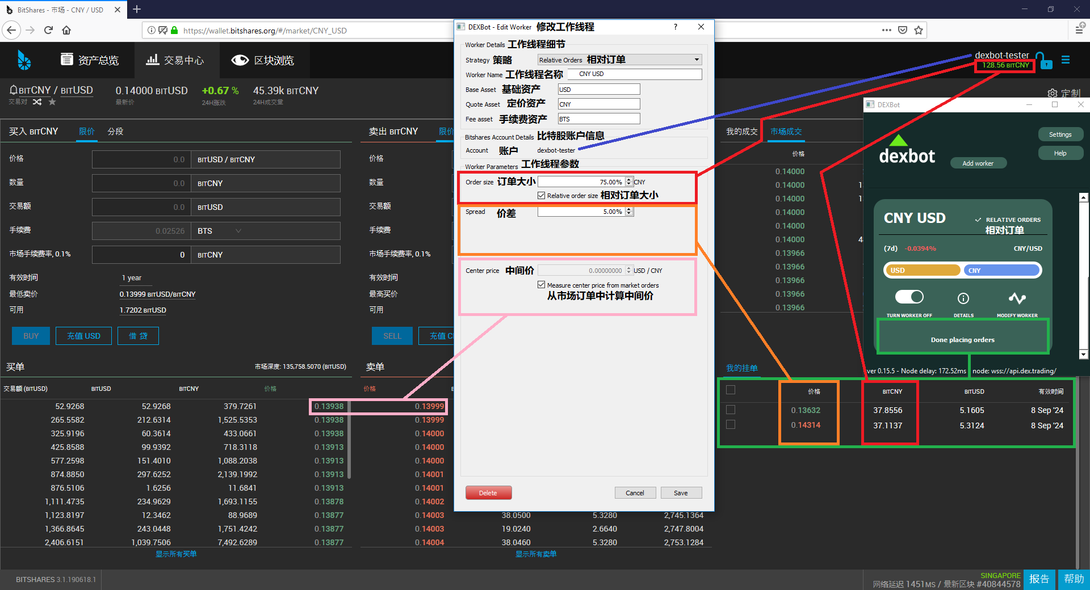Open 区块浏览 explorer navigation item

point(263,60)
